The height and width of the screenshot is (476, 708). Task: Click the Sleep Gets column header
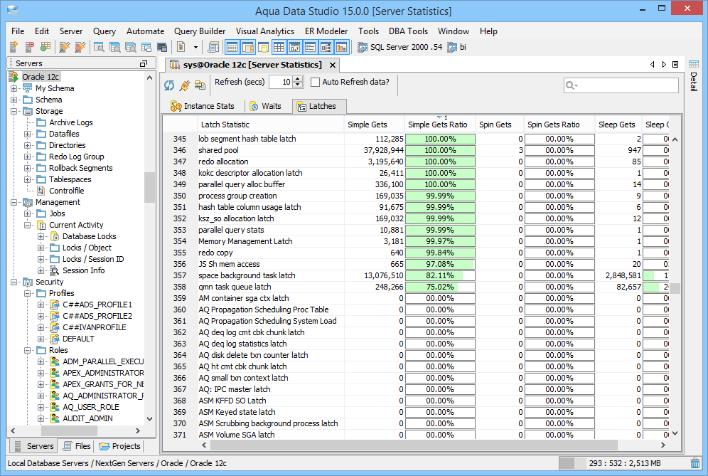point(617,125)
